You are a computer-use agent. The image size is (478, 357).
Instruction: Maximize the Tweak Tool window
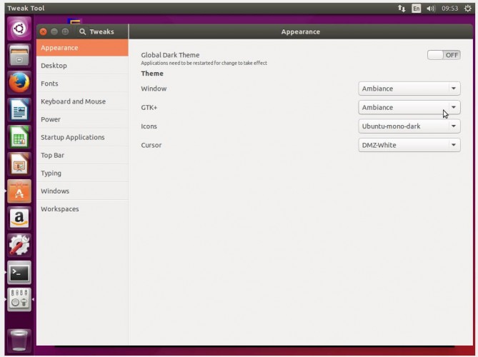click(x=65, y=31)
